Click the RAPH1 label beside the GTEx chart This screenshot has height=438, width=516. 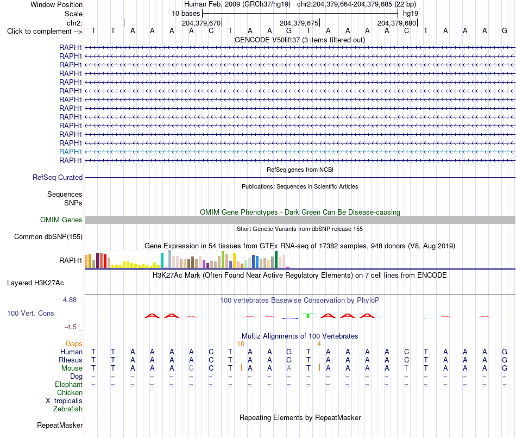71,260
